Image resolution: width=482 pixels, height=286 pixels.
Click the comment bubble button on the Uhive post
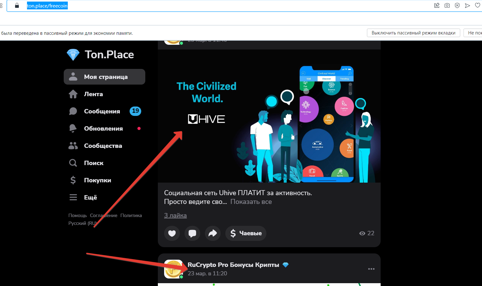(x=192, y=233)
